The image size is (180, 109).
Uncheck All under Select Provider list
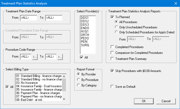82,57
